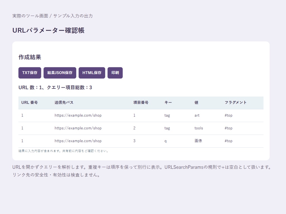
Task: Select the value cell 'tools'
Action: tap(199, 128)
